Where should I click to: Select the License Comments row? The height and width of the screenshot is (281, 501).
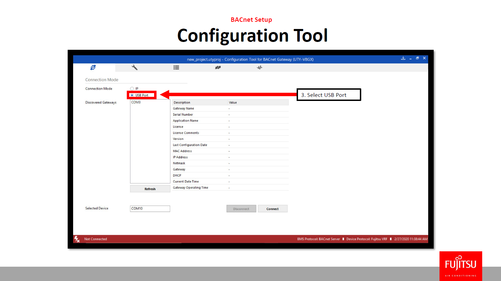[230, 133]
